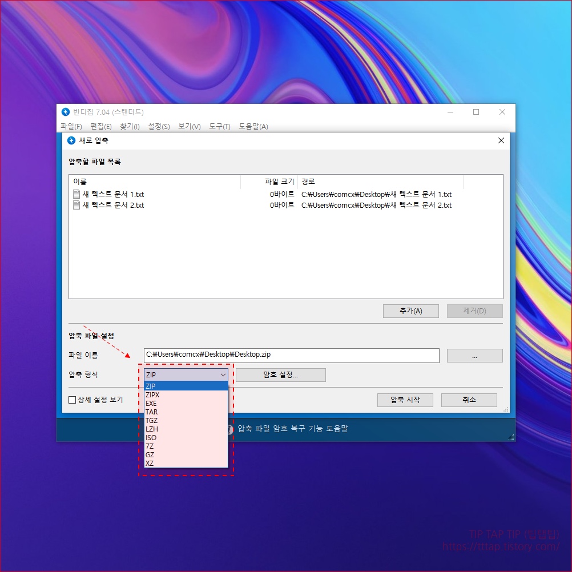Pick TGZ compression format

[x=186, y=421]
